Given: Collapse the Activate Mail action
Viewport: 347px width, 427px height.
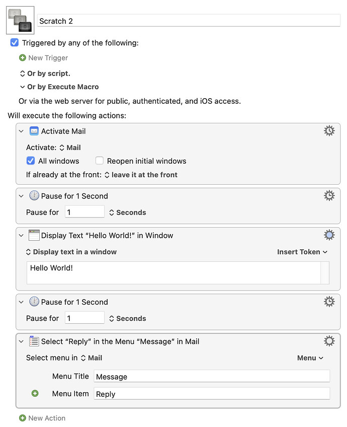Looking at the screenshot, I should [x=21, y=131].
